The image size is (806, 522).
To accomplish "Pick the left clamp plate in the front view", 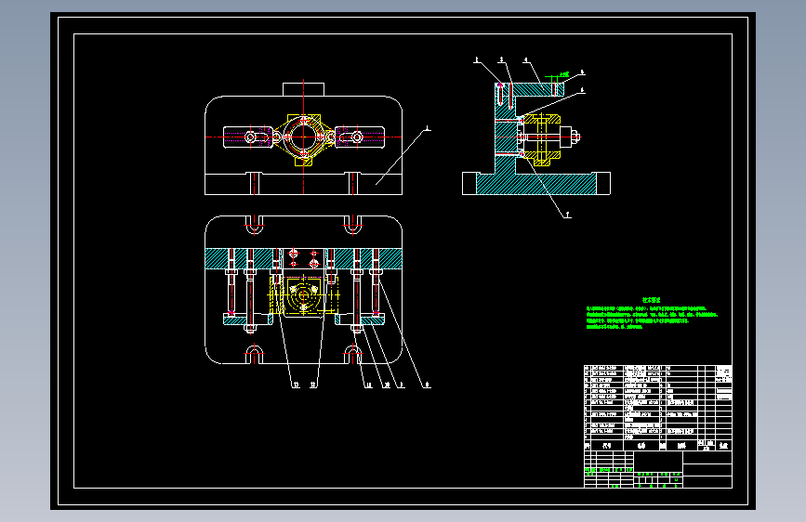I will (x=248, y=137).
